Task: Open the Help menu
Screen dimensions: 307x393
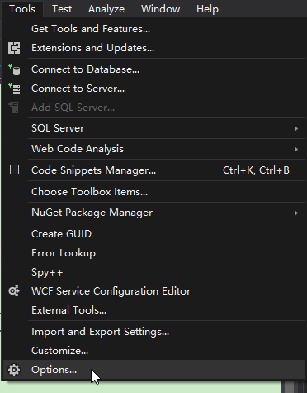Action: (x=207, y=9)
